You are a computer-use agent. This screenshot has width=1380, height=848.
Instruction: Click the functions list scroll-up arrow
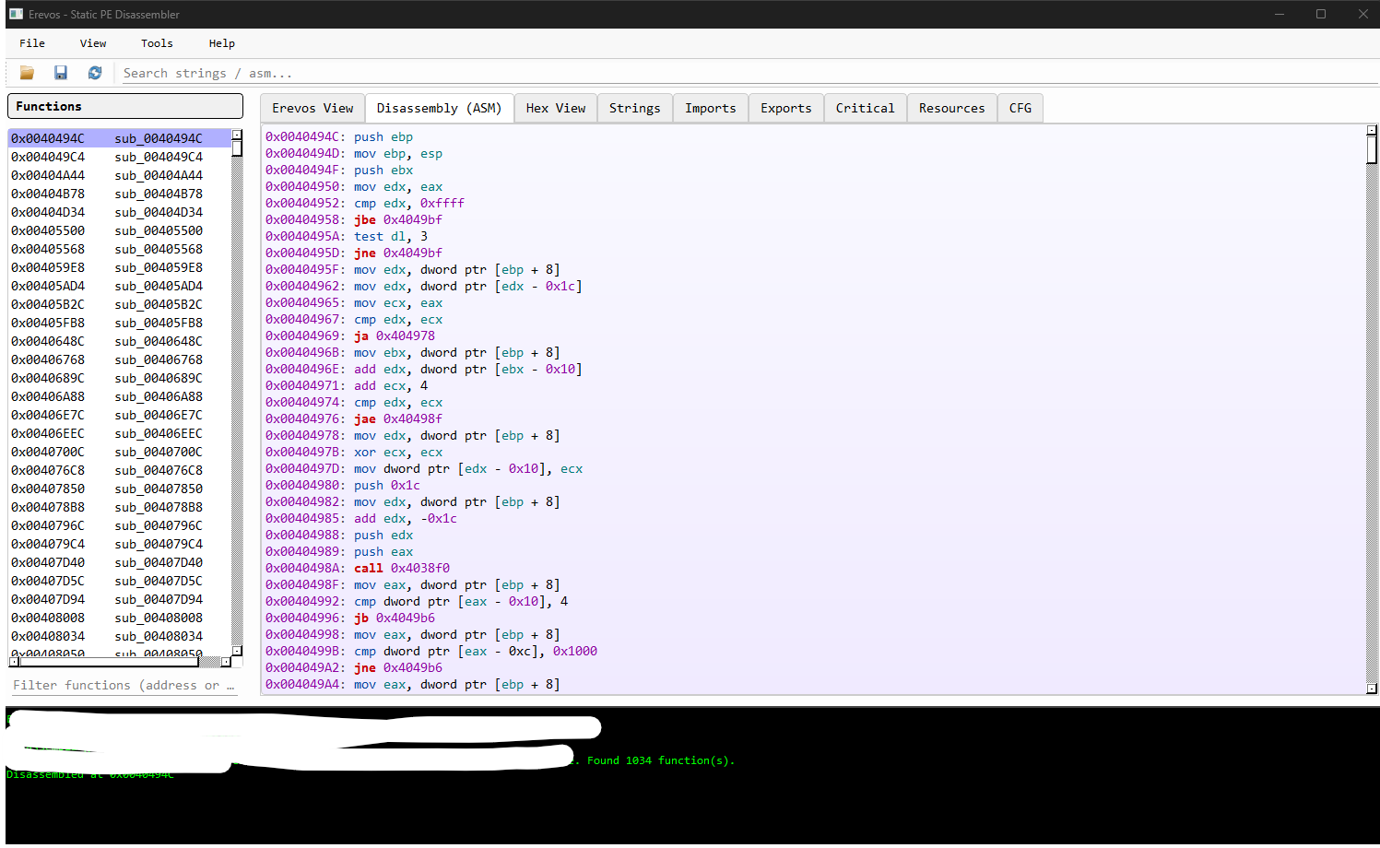point(237,135)
